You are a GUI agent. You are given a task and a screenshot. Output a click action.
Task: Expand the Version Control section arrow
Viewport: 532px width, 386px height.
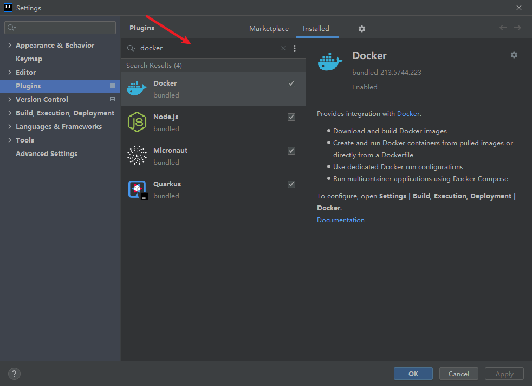[10, 99]
